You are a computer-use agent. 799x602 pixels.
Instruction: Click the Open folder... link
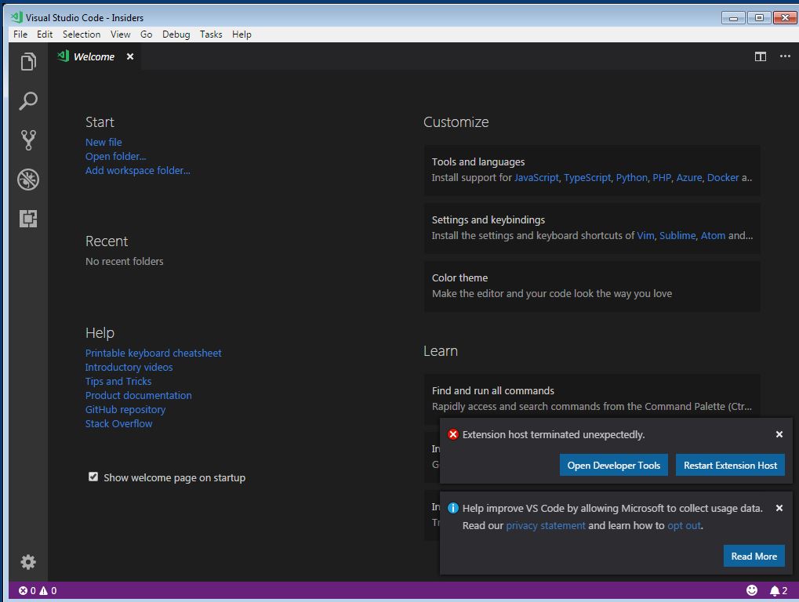coord(116,156)
